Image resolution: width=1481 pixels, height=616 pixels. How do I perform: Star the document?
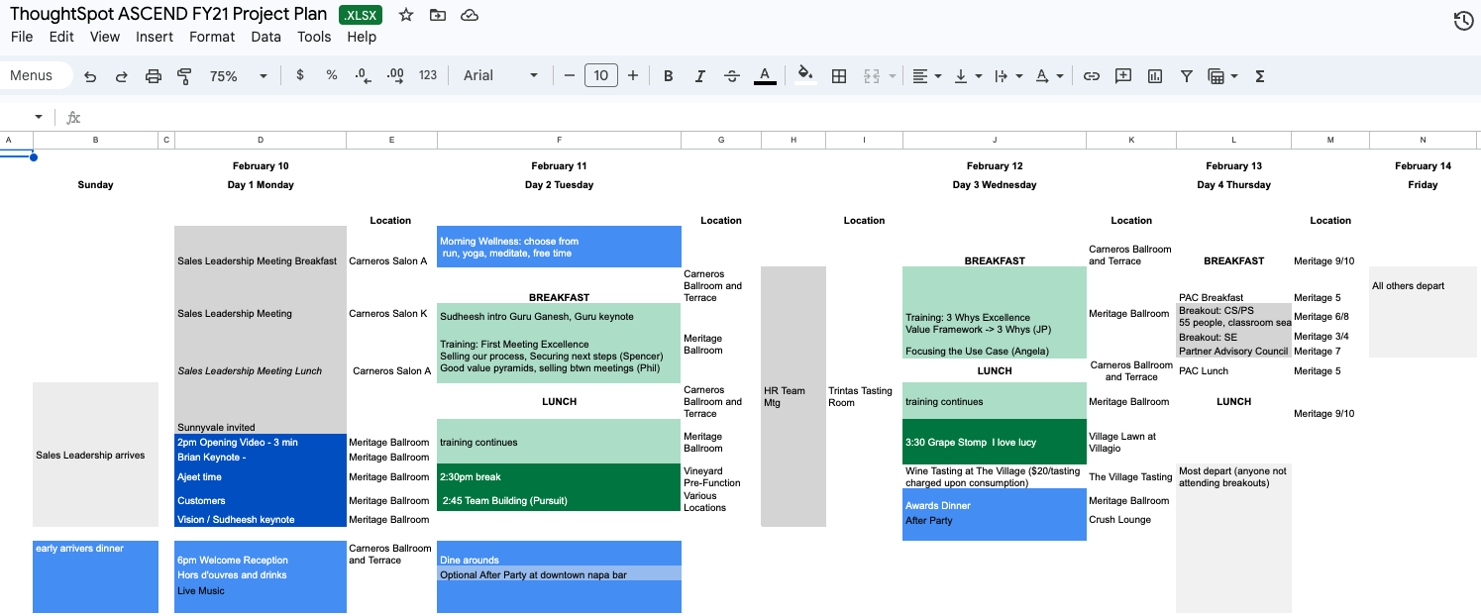pyautogui.click(x=406, y=15)
